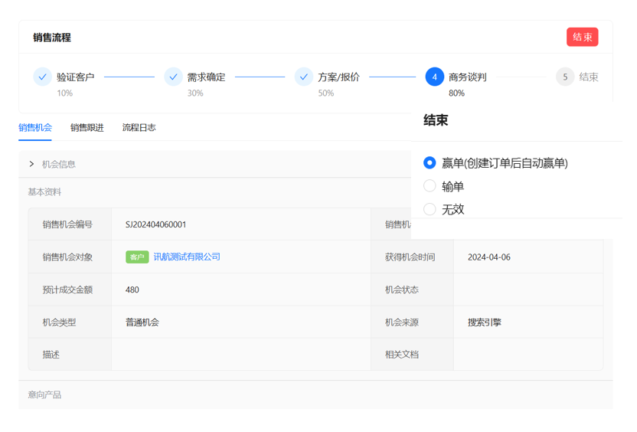Select the 输单 radio option

point(430,186)
